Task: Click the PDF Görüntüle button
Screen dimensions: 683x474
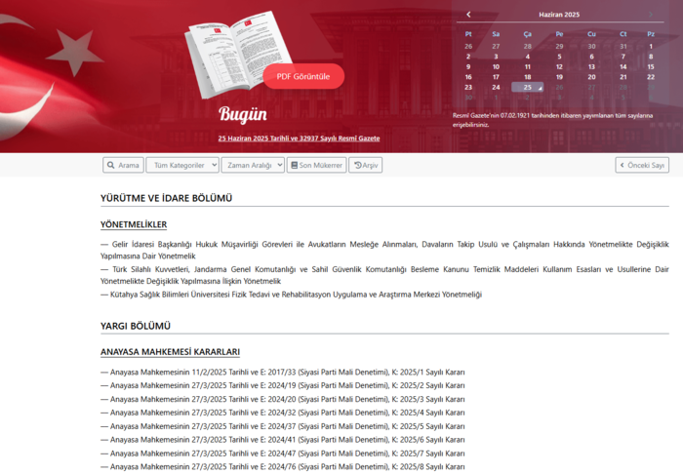Action: (303, 76)
